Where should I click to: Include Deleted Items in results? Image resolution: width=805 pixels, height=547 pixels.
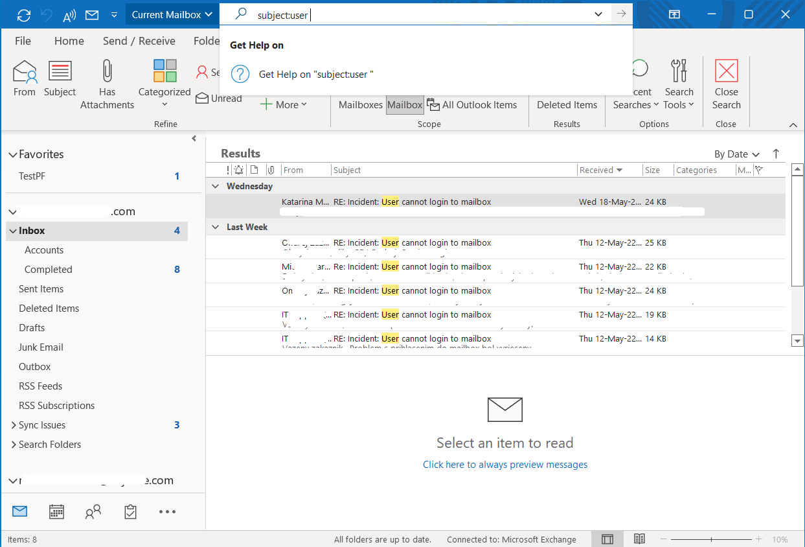click(x=567, y=105)
